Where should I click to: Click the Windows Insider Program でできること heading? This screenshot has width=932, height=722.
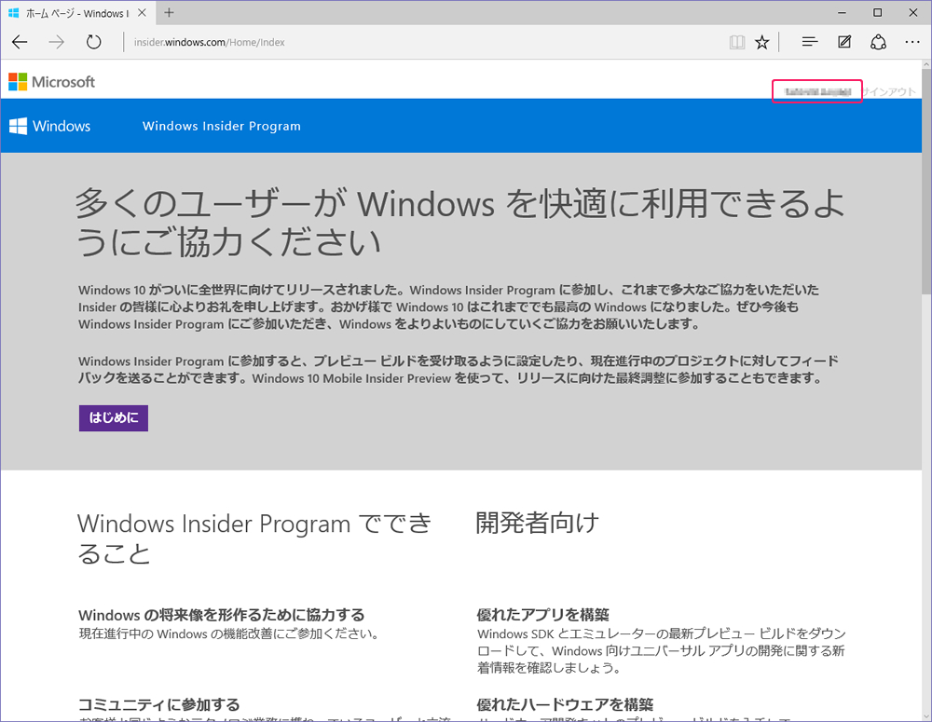click(254, 538)
